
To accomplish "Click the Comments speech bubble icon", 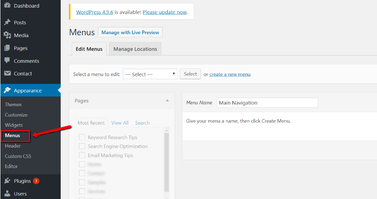I will (7, 60).
